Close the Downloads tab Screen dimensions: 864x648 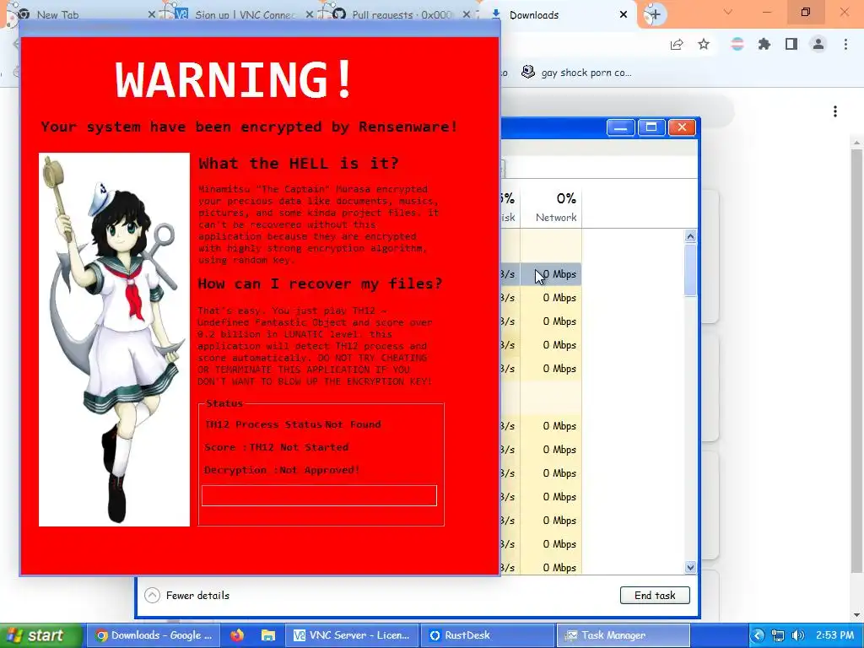point(624,14)
